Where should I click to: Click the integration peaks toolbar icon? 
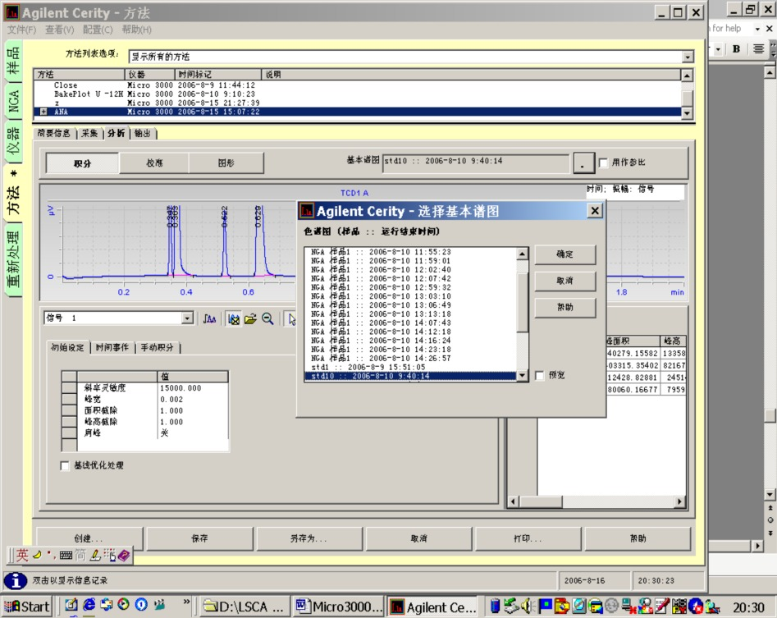point(209,318)
